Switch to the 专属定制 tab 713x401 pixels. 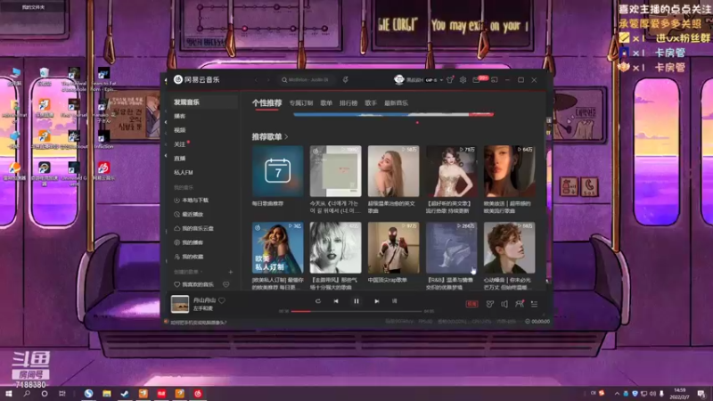pos(301,103)
